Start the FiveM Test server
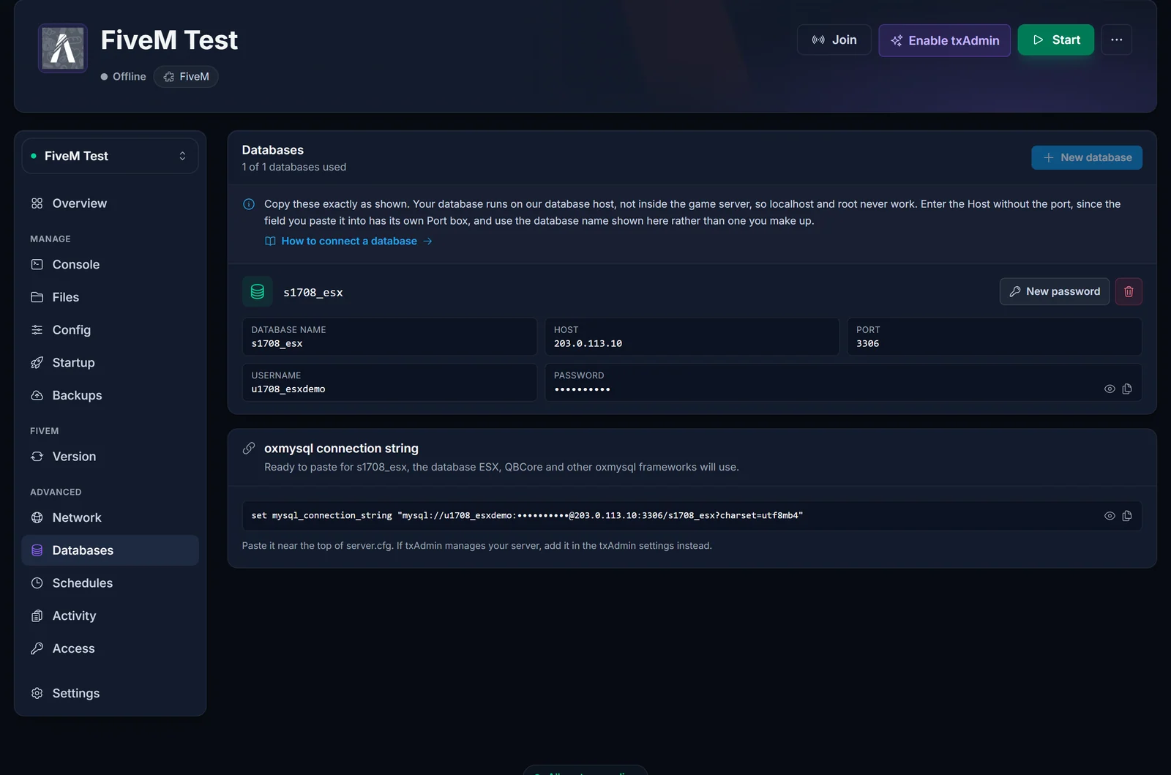Viewport: 1171px width, 775px height. click(x=1055, y=40)
